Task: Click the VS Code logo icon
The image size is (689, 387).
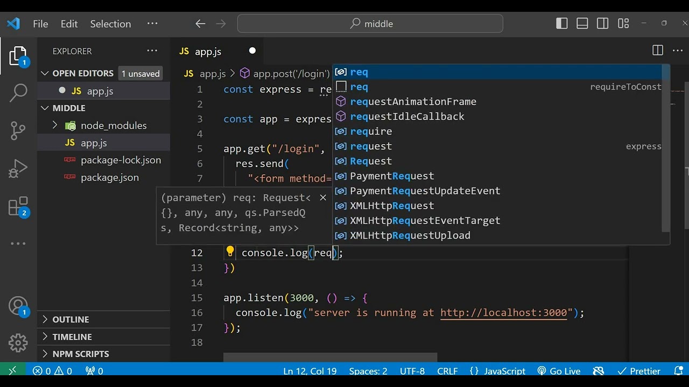Action: [13, 24]
